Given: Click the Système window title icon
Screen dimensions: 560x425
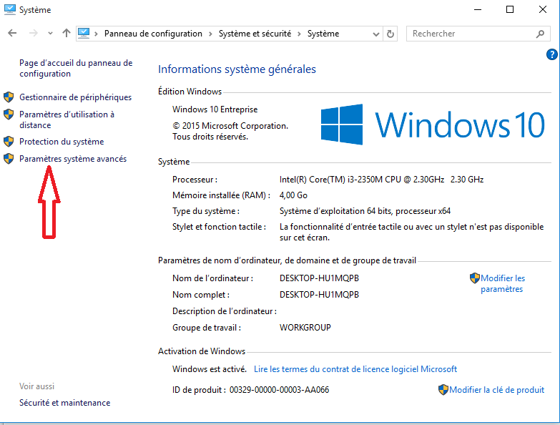Looking at the screenshot, I should (x=9, y=9).
